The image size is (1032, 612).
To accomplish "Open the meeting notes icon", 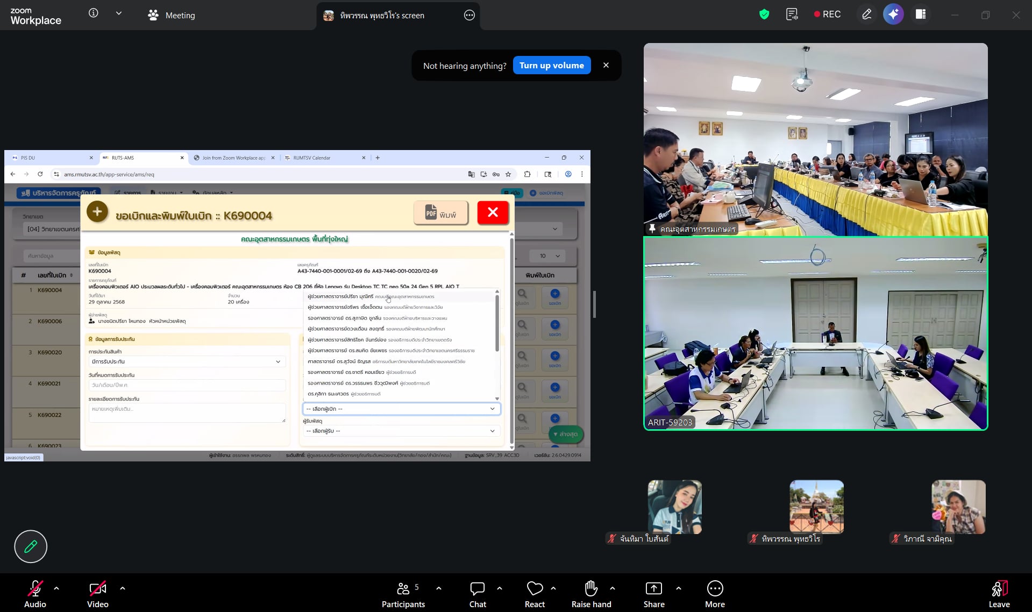I will [x=792, y=15].
